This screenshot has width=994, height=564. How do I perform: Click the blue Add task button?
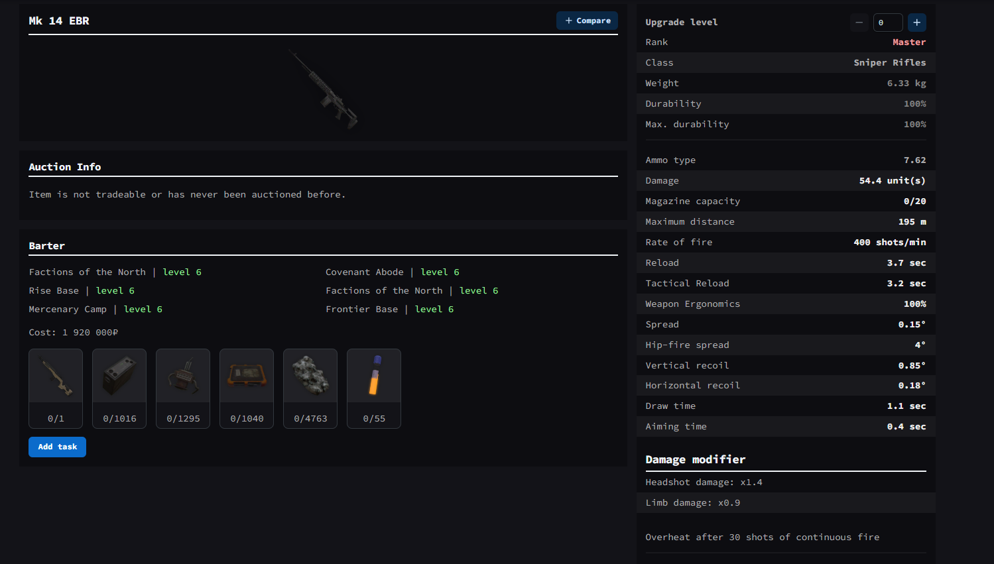click(57, 447)
